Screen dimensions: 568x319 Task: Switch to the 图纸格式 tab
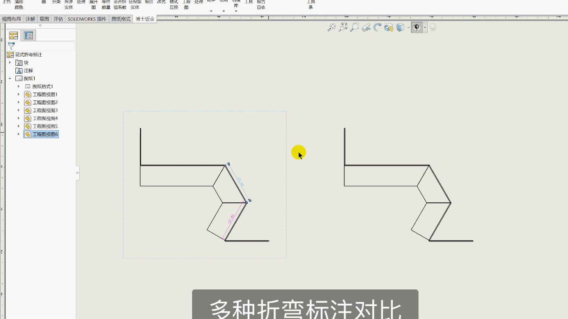pos(121,19)
